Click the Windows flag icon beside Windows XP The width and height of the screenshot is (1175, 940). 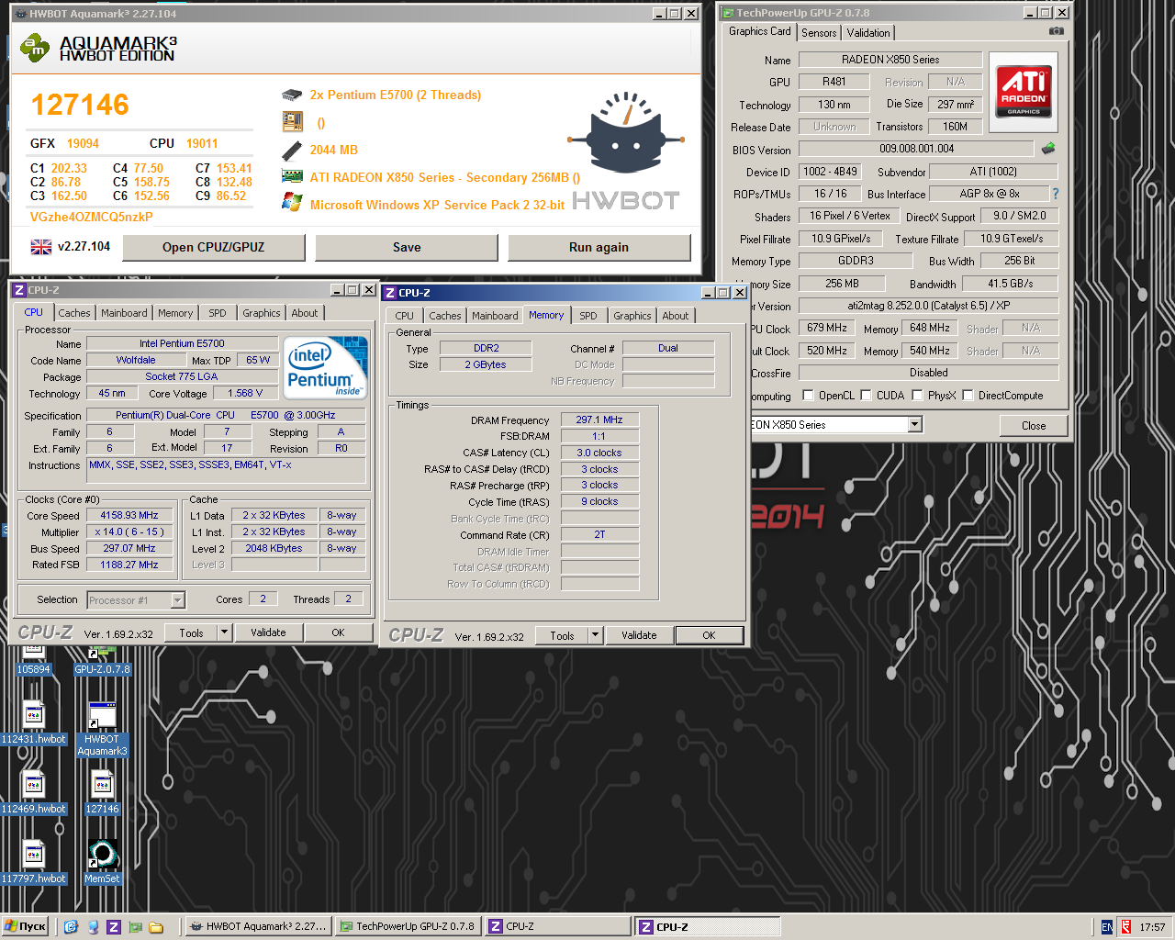click(292, 203)
